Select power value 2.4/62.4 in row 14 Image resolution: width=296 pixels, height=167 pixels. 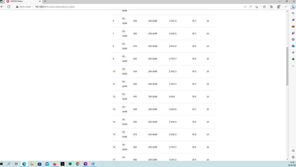click(x=173, y=122)
